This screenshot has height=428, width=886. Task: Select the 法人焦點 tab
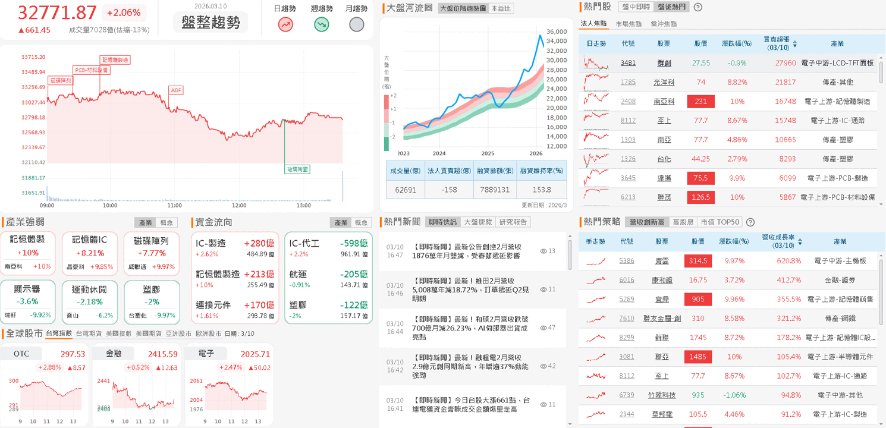tap(593, 24)
